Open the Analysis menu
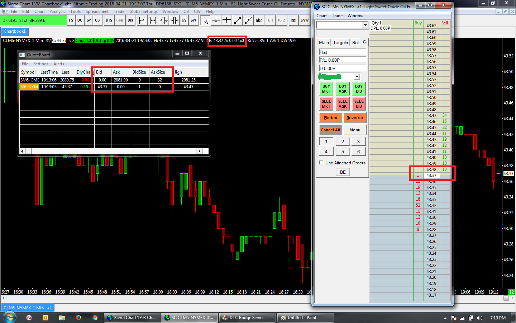Image resolution: width=516 pixels, height=323 pixels. [x=57, y=11]
